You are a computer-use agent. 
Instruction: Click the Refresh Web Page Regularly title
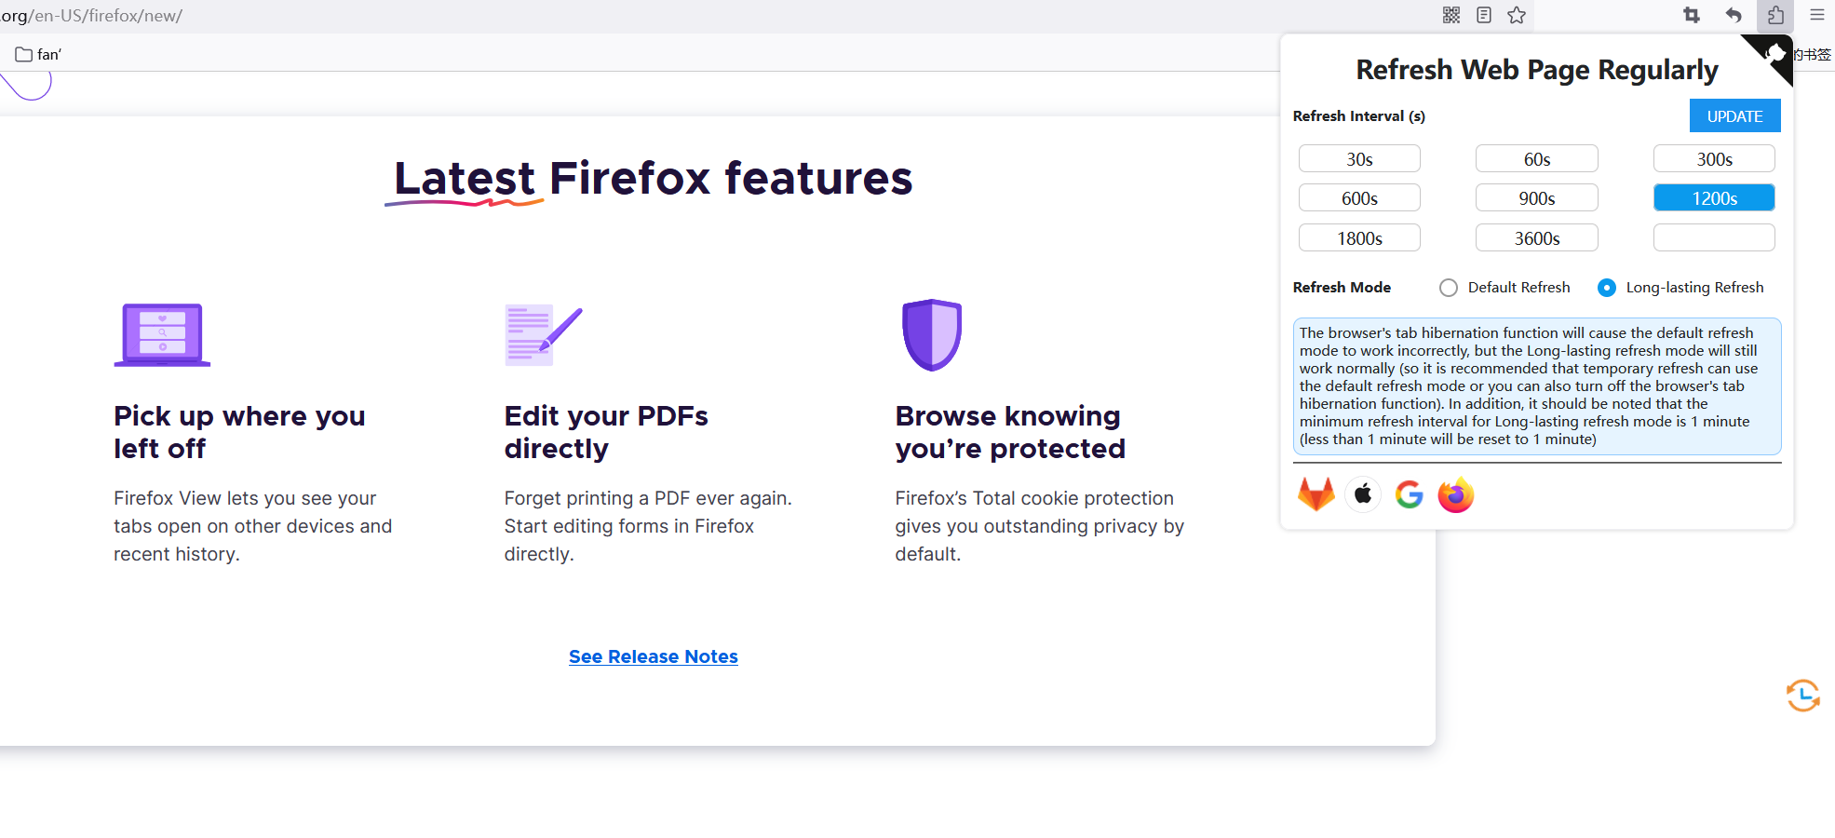pyautogui.click(x=1537, y=70)
